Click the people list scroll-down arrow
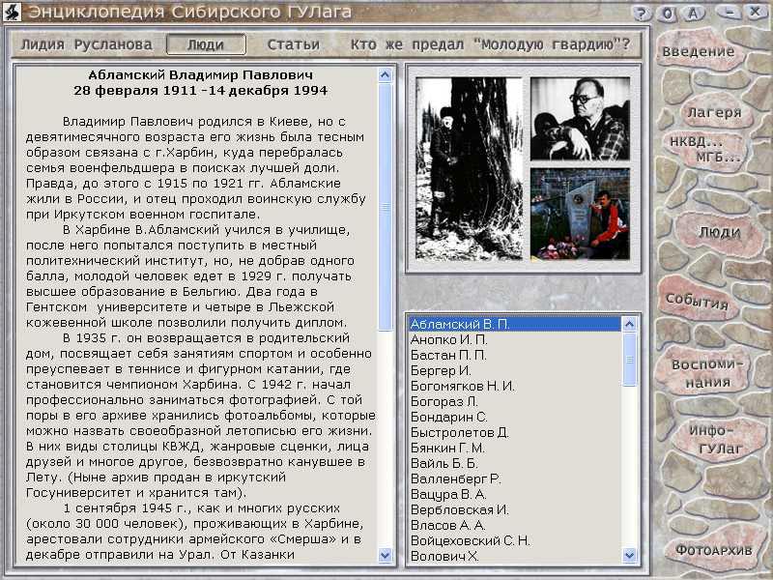 coord(630,555)
